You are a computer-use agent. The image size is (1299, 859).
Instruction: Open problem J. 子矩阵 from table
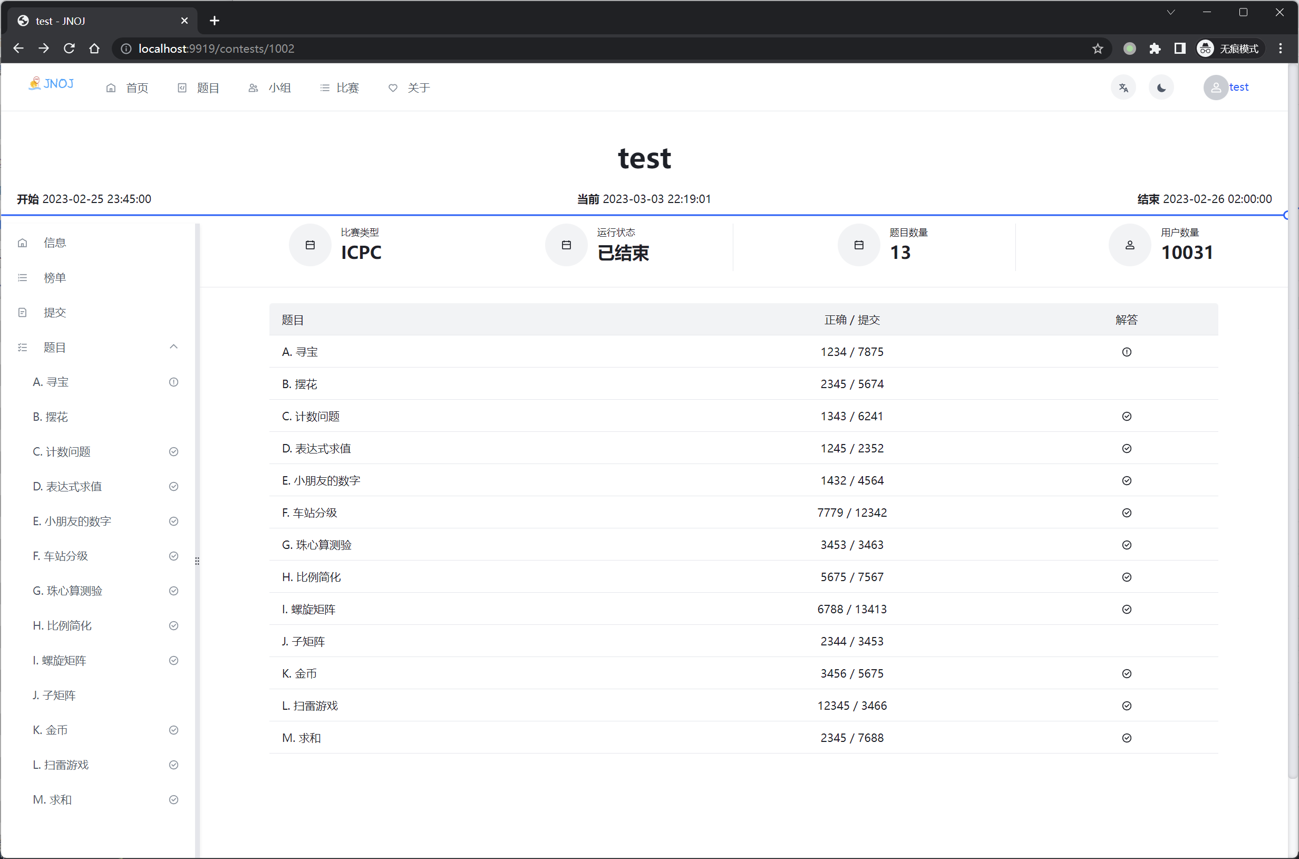303,642
